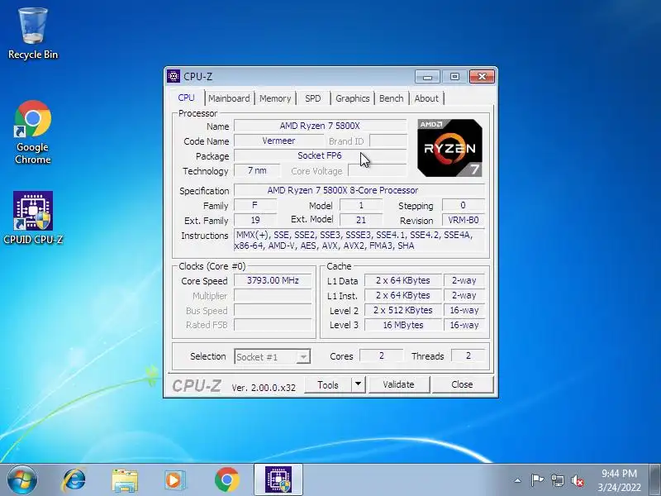
Task: Click the L1 Inst. 2 x 64 KBytes value
Action: pos(403,295)
